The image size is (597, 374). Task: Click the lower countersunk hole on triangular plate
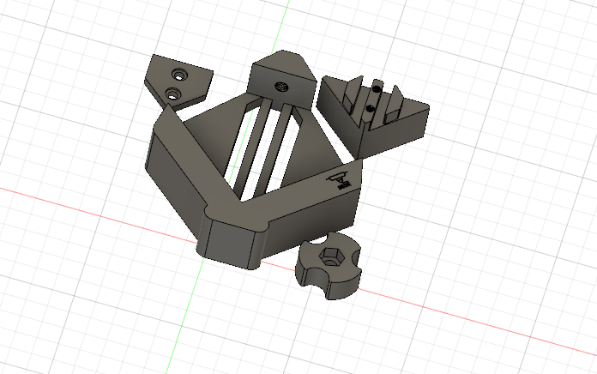pyautogui.click(x=173, y=93)
